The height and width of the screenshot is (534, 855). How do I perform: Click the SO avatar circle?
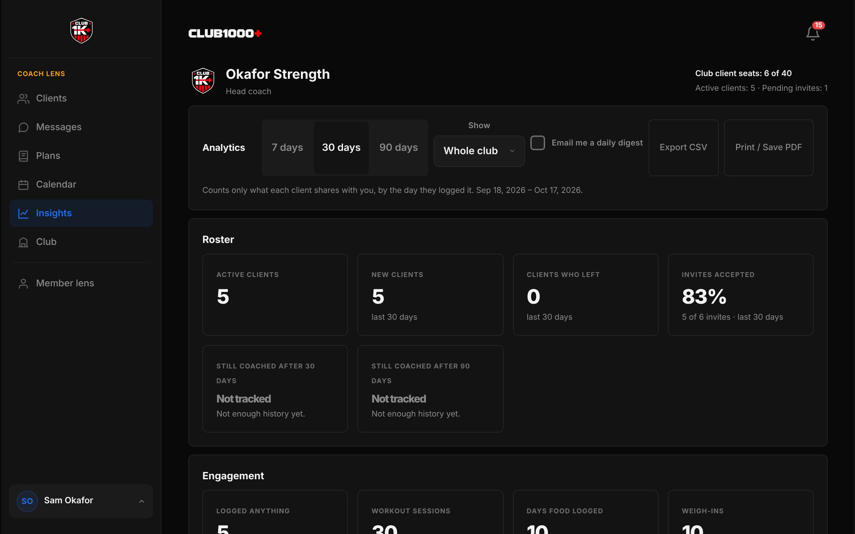pos(27,501)
